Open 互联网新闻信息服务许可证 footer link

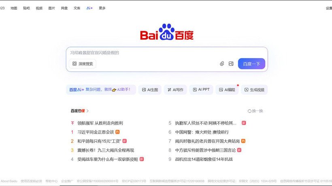pyautogui.click(x=177, y=181)
